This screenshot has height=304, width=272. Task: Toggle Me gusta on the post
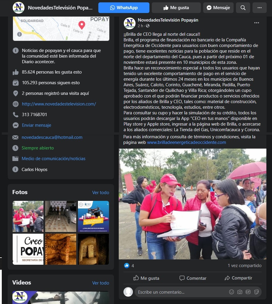[146, 278]
